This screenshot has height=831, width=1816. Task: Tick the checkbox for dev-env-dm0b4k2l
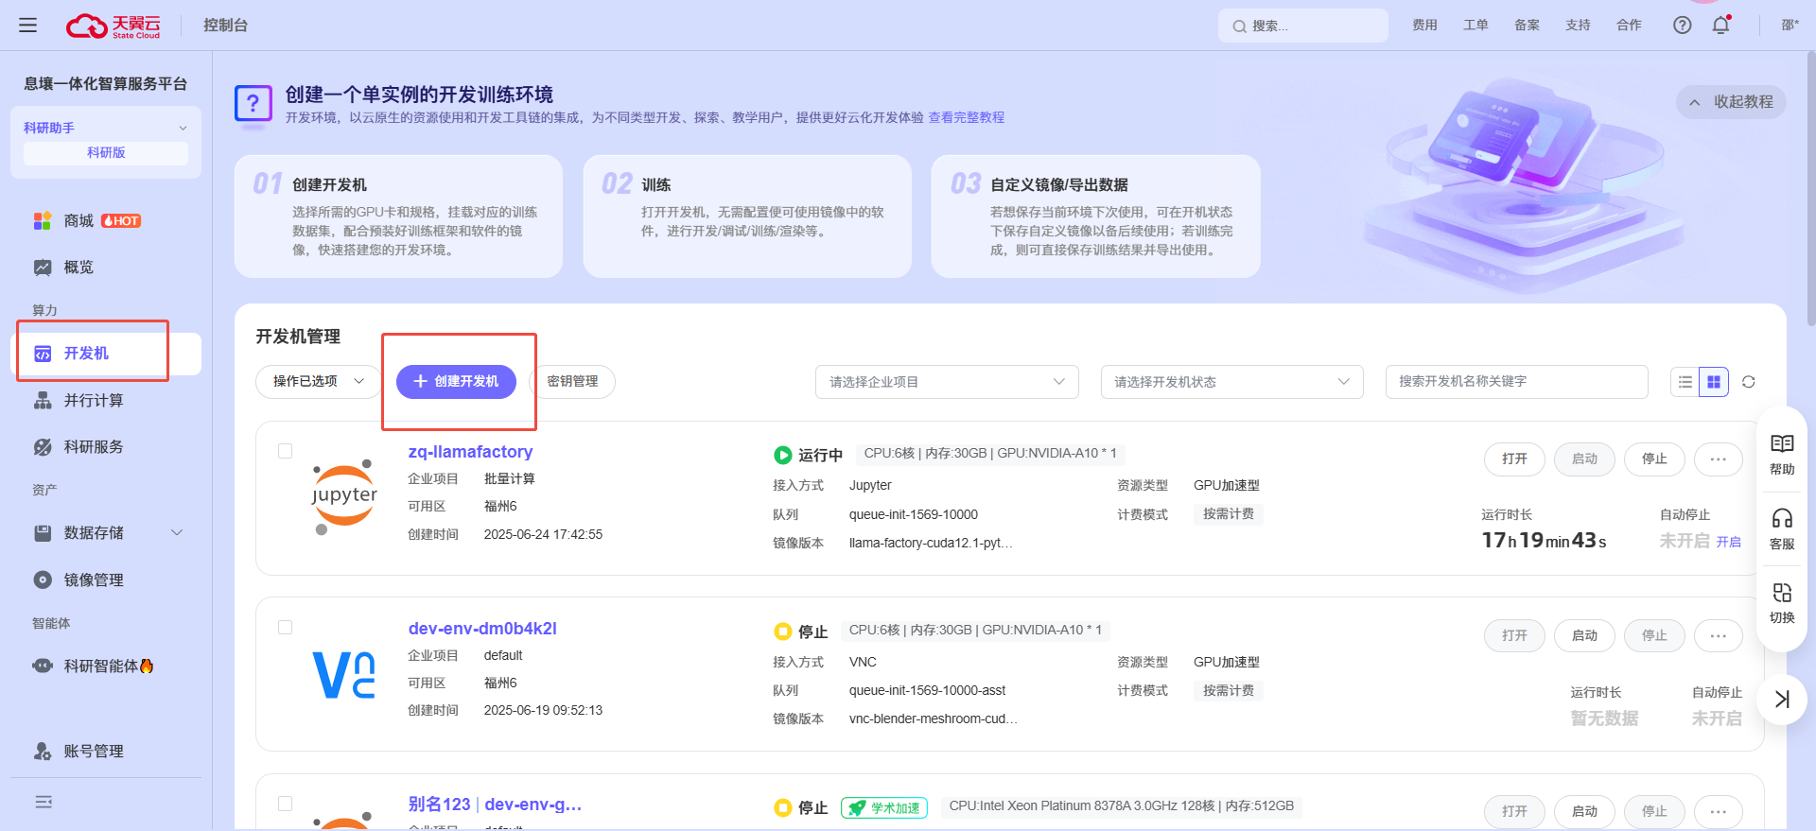tap(285, 628)
